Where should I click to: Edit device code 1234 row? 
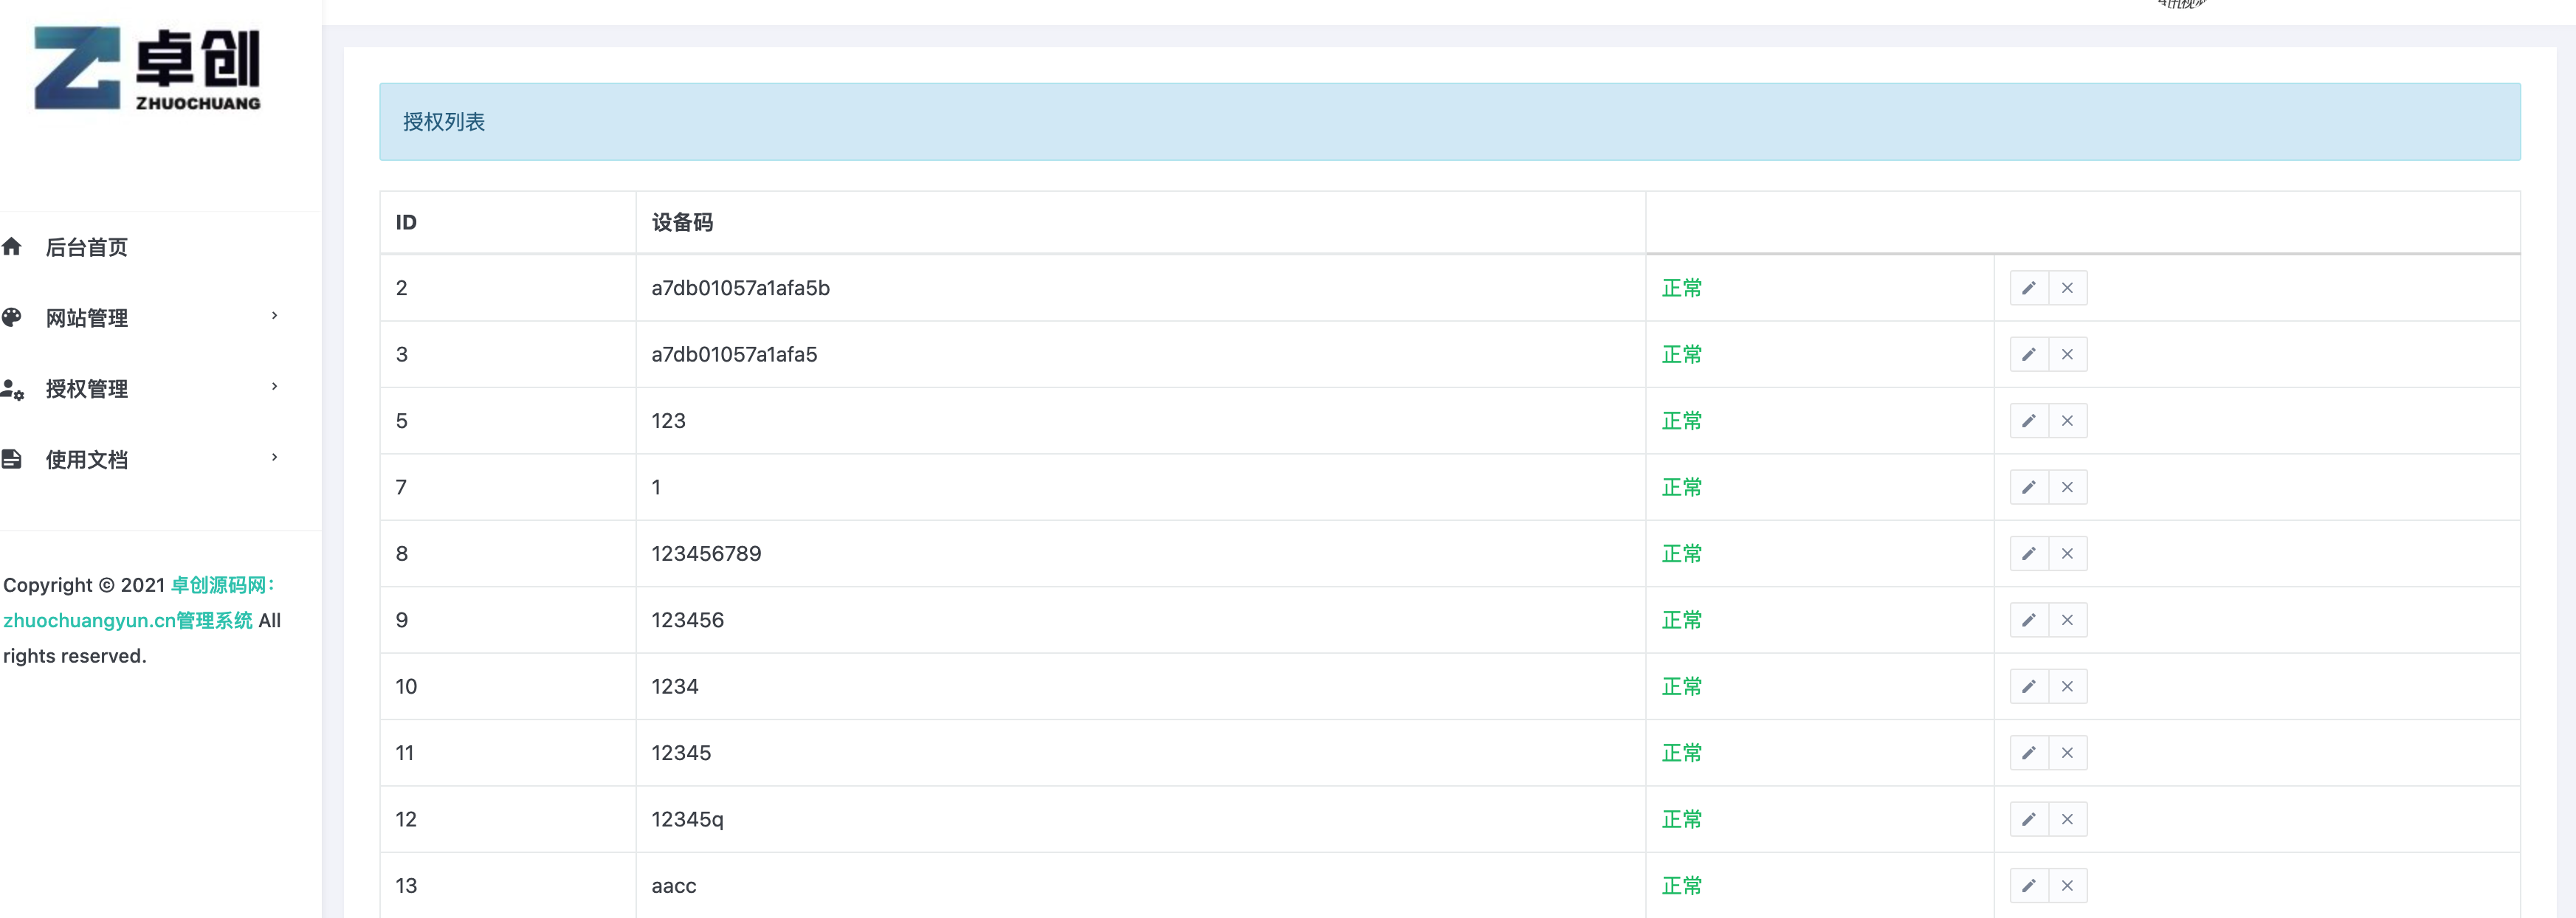[x=2029, y=686]
